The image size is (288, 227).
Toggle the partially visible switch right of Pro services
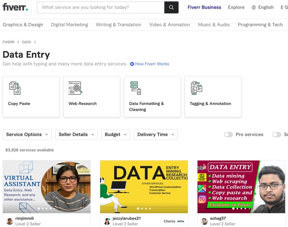pos(277,134)
